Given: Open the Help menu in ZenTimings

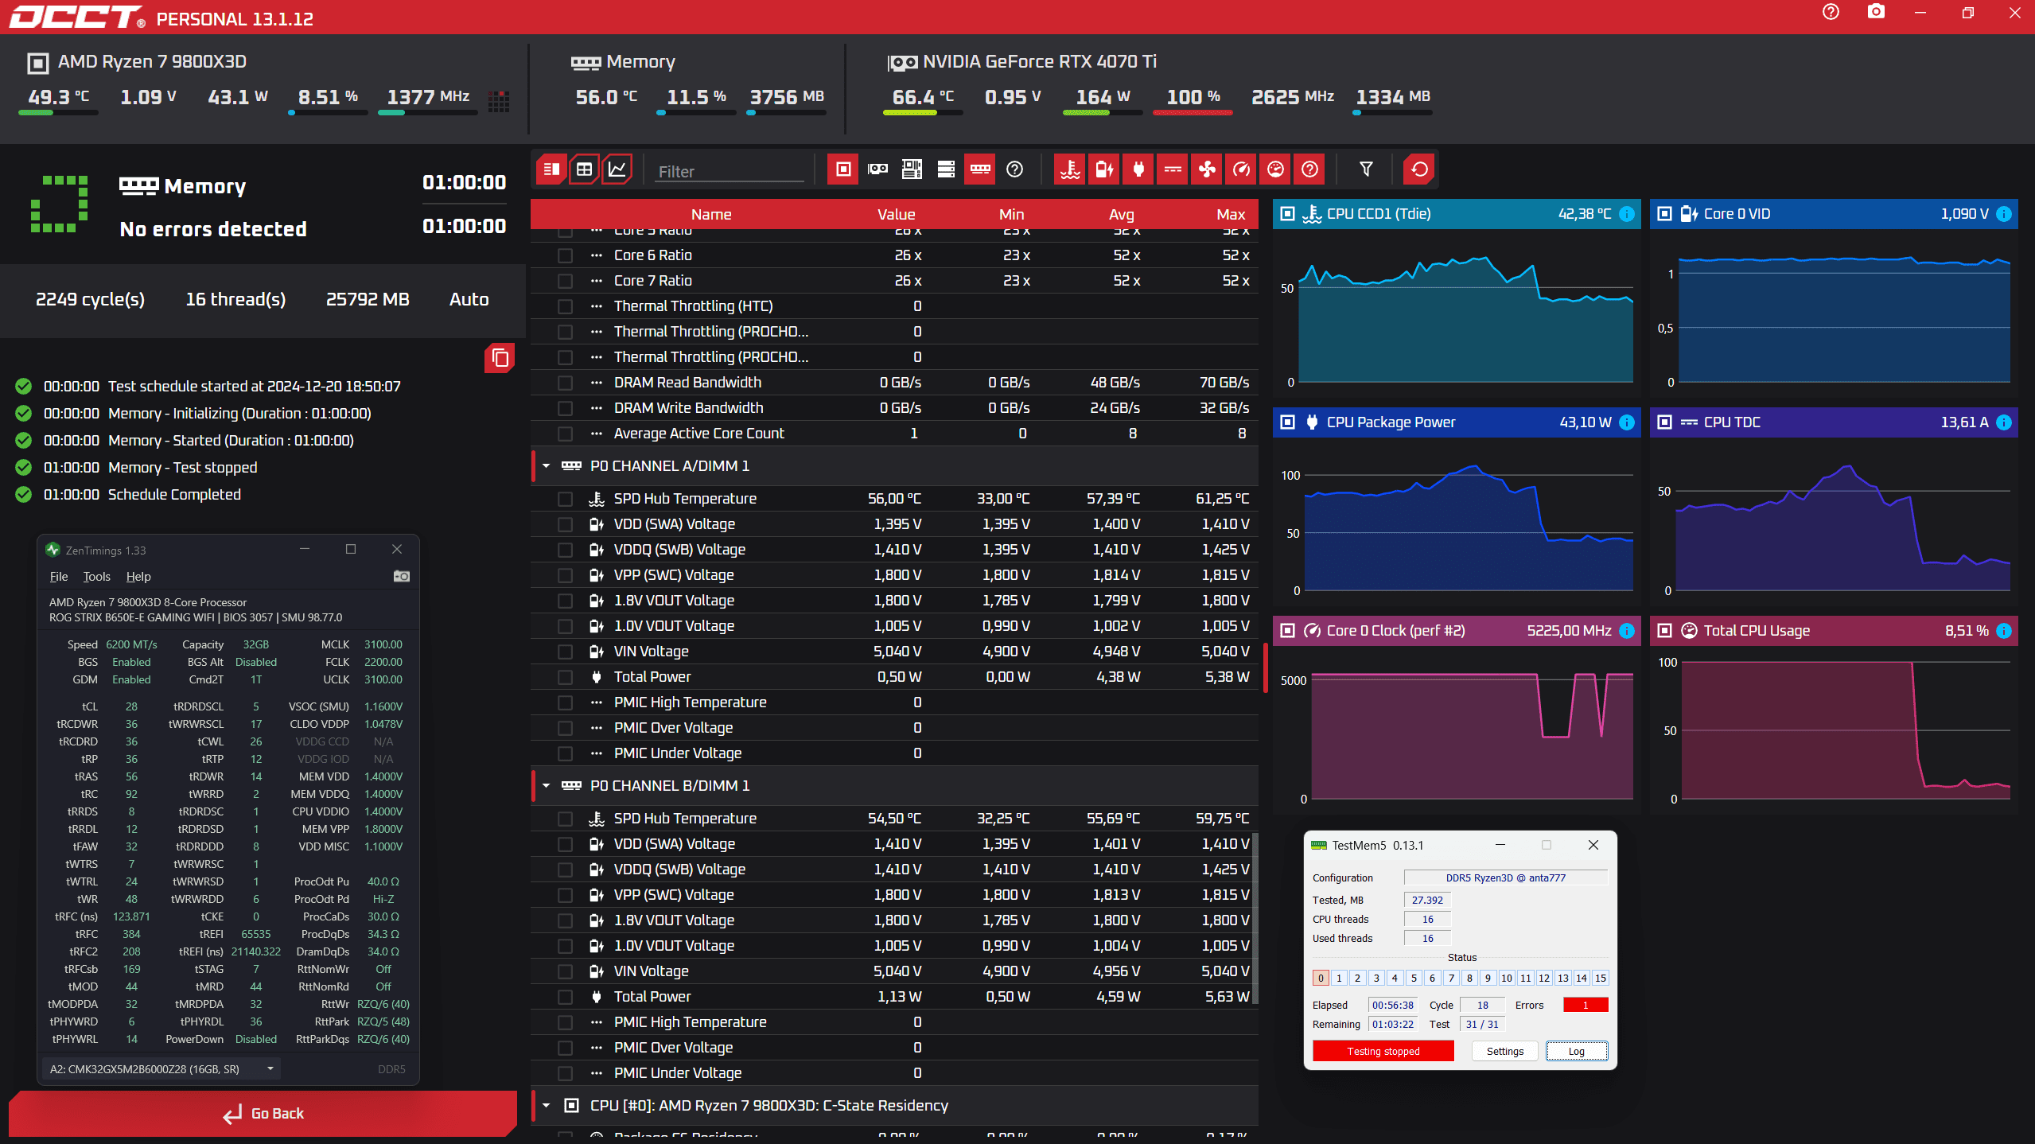Looking at the screenshot, I should pos(138,577).
